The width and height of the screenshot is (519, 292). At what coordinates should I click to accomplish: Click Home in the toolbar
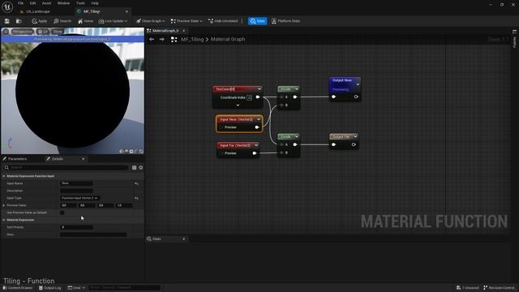click(x=85, y=21)
